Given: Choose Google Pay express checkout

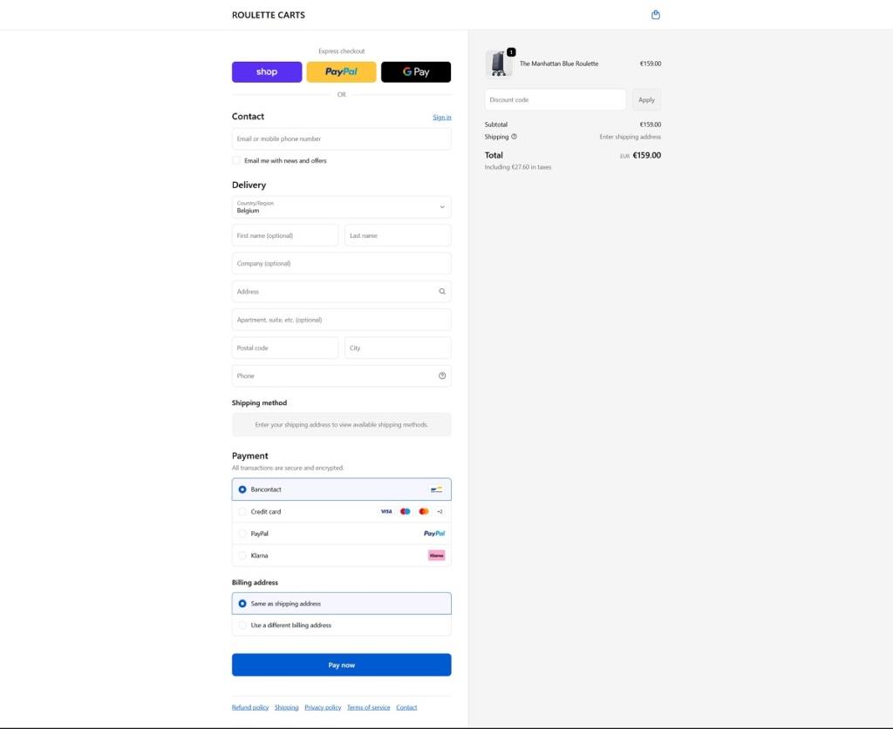Looking at the screenshot, I should pos(416,72).
